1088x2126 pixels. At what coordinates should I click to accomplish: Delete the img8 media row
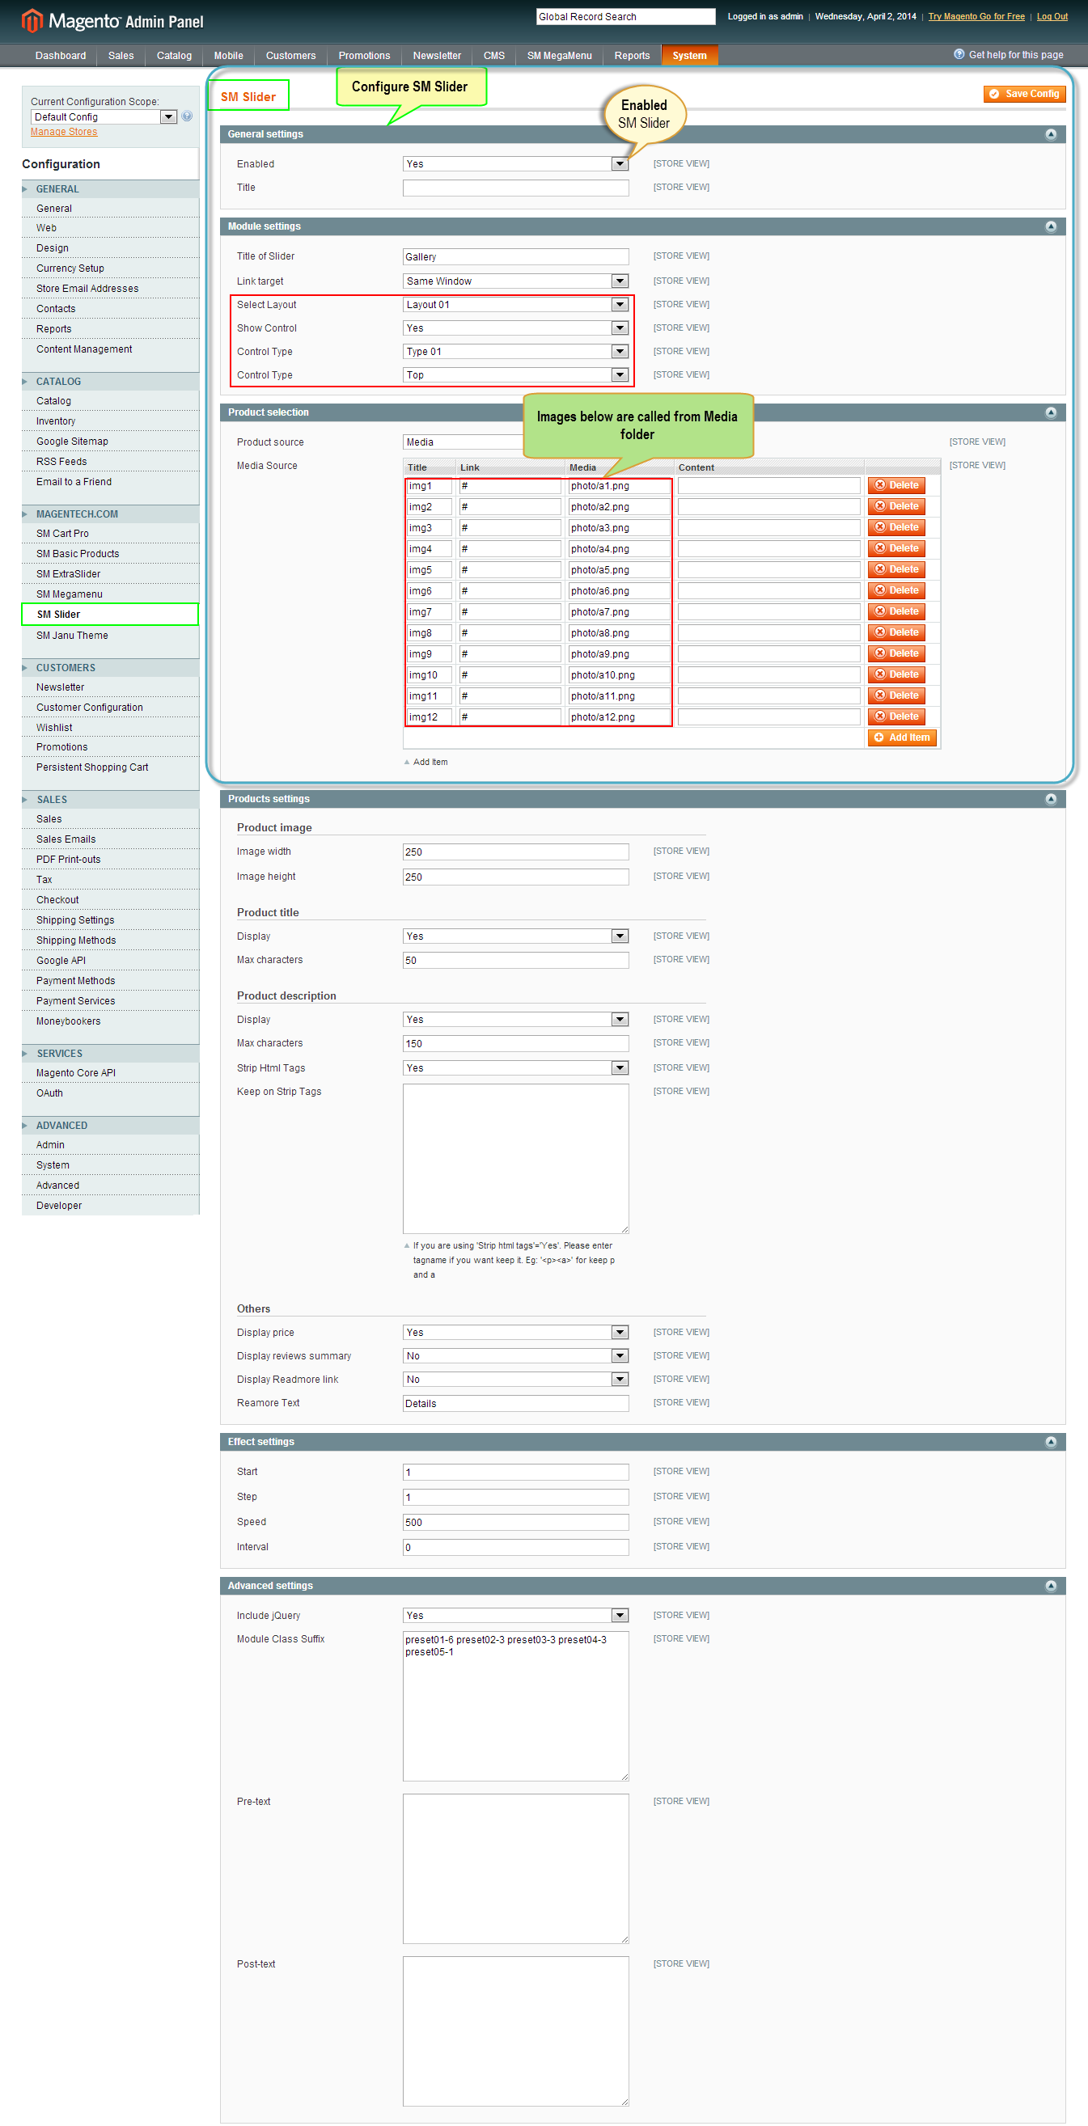point(895,632)
